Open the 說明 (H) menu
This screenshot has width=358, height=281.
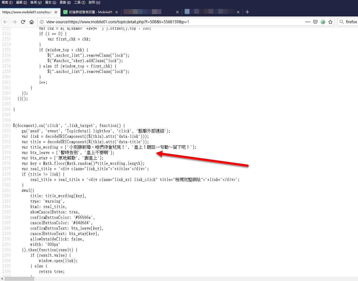[94, 2]
